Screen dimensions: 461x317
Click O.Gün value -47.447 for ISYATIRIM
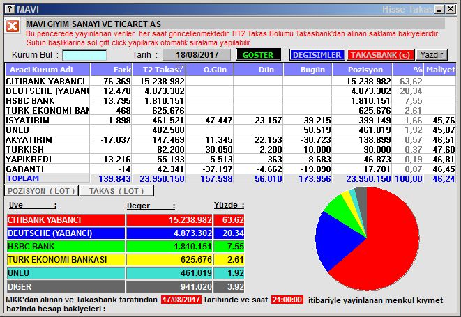point(218,120)
